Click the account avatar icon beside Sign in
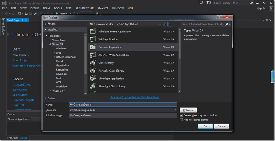275x141 pixels. pos(271,8)
